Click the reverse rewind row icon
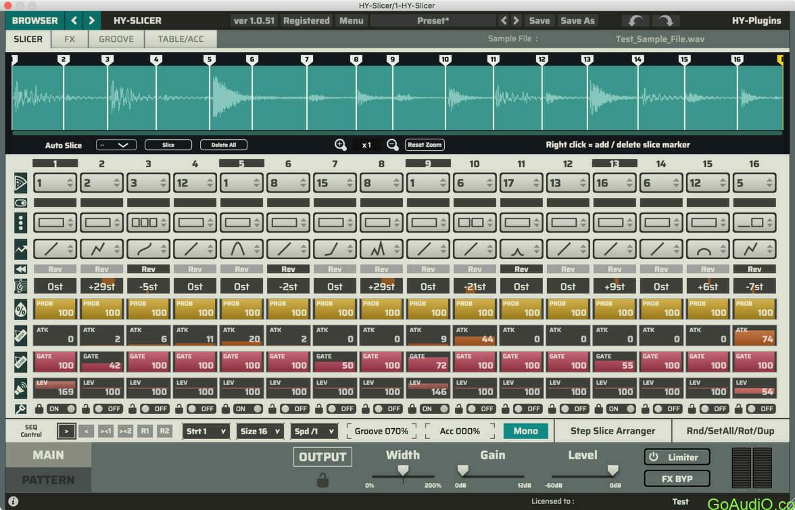 coord(21,269)
